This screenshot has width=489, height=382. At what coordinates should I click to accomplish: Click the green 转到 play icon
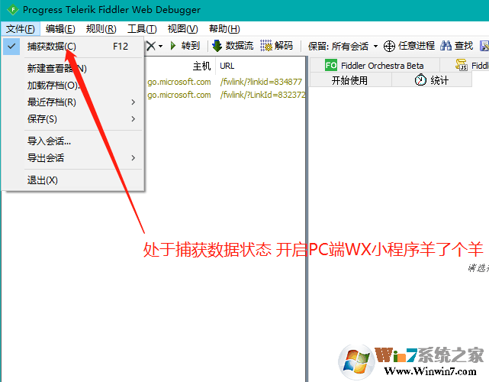[x=173, y=46]
